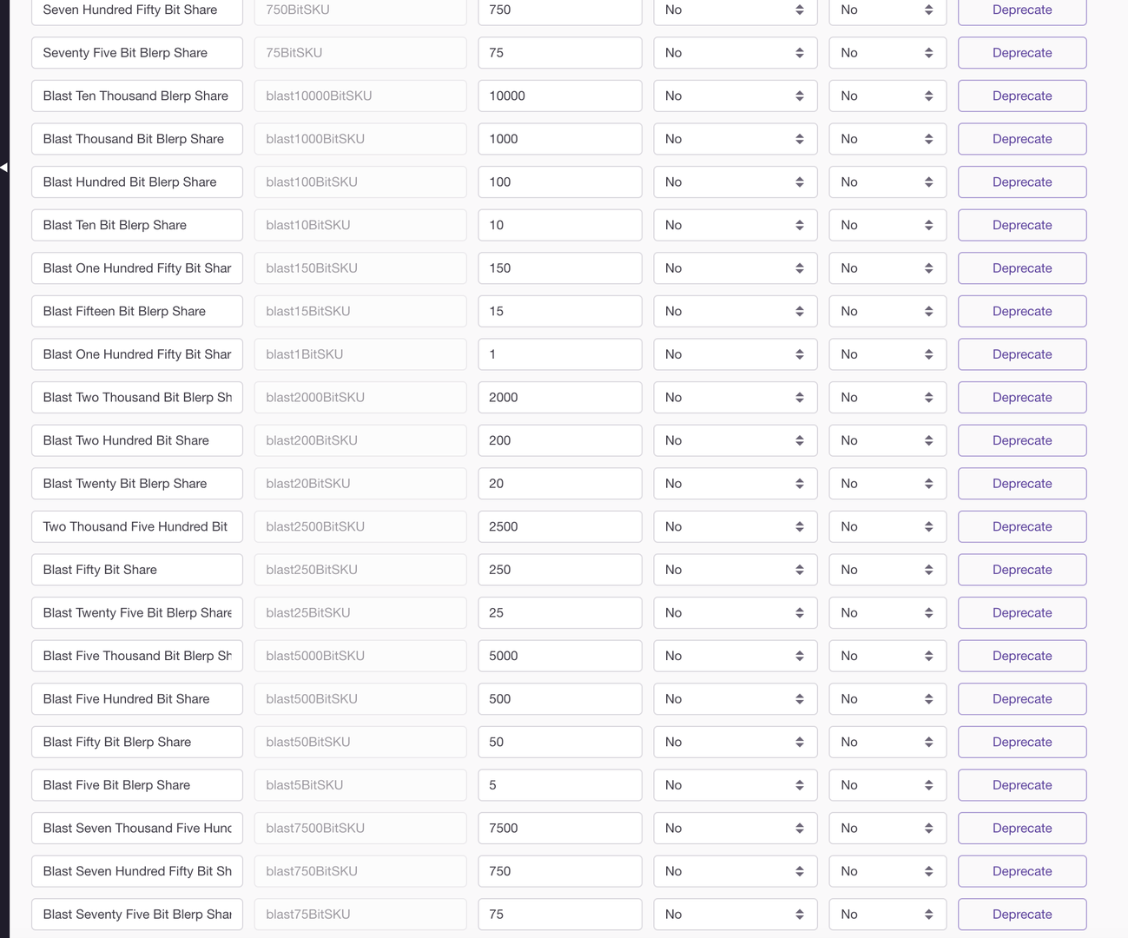Deprecate the Two Thousand Five Hundred Bit row
Image resolution: width=1128 pixels, height=938 pixels.
click(1021, 526)
